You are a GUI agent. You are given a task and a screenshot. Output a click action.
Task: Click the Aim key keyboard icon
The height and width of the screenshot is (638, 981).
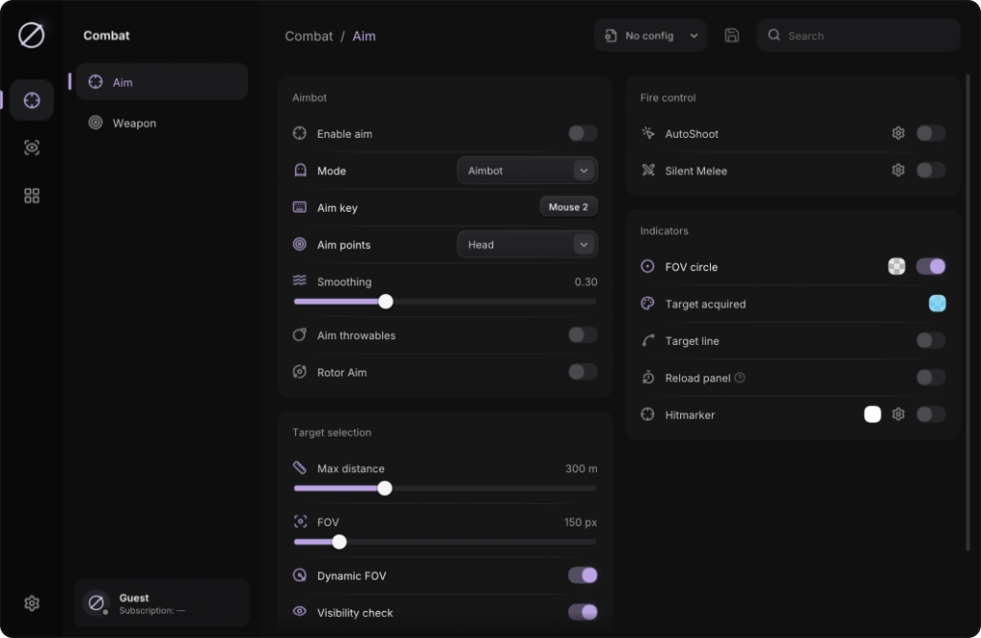(x=300, y=207)
